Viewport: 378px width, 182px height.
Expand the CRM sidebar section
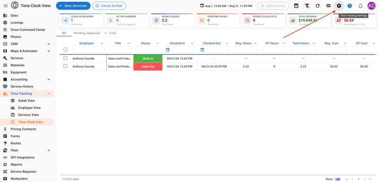point(49,44)
